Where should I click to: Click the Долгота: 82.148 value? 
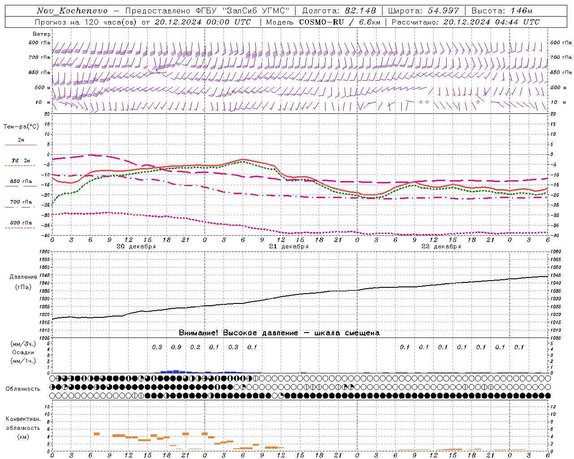point(339,11)
